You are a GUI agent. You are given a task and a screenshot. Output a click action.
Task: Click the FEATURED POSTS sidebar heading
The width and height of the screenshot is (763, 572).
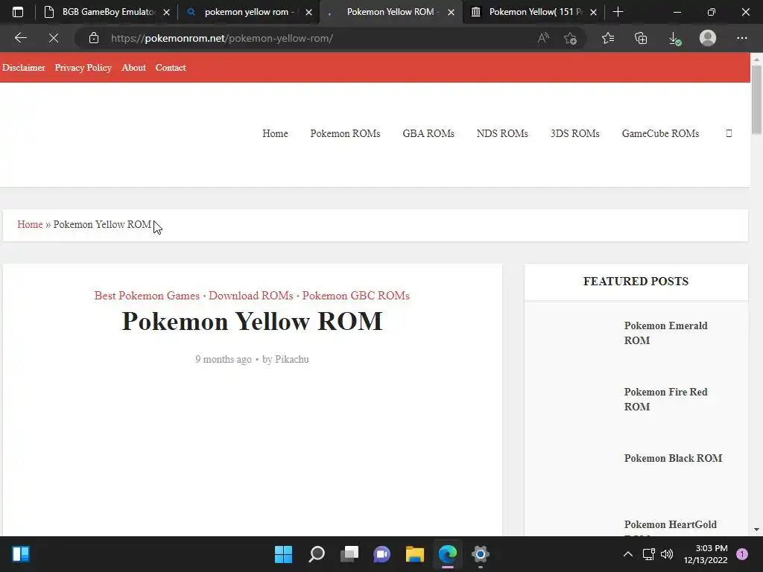(x=636, y=281)
